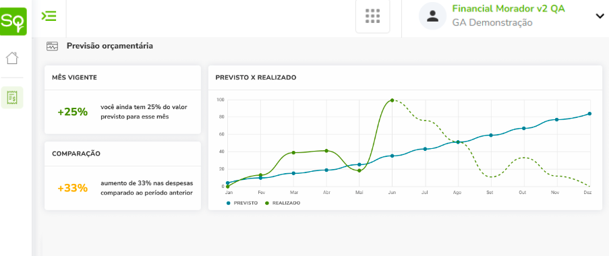609x256 pixels.
Task: Open the apps grid launcher
Action: point(372,16)
